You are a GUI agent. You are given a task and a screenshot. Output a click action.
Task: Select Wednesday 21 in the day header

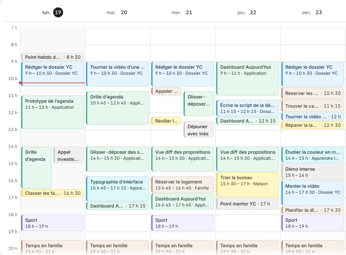coord(182,12)
